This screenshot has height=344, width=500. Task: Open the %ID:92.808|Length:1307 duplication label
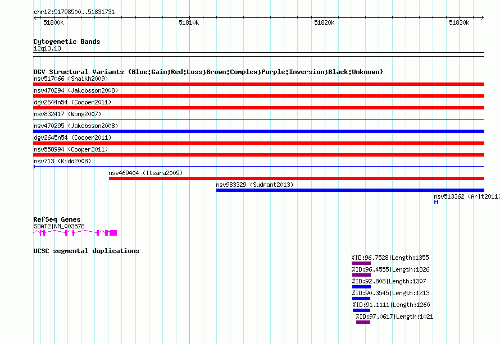click(389, 281)
